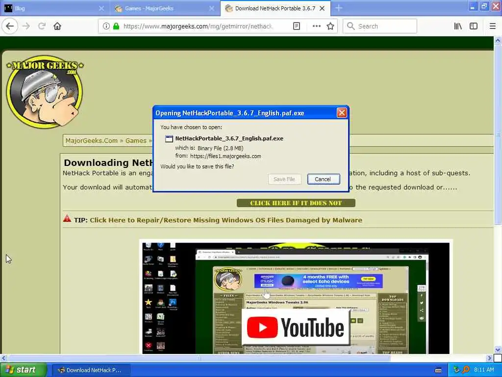The height and width of the screenshot is (377, 502).
Task: Click the green network system tray icon
Action: [x=456, y=370]
